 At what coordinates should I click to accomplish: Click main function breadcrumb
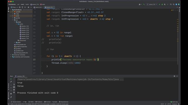(x=43, y=4)
